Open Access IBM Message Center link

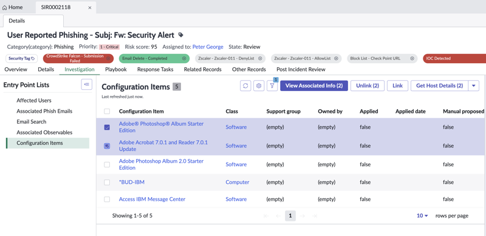click(152, 199)
